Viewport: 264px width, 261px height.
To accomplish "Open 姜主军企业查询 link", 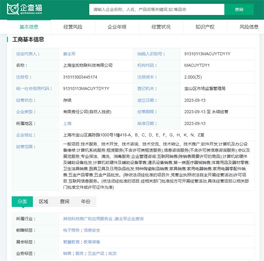I will click(x=129, y=219).
